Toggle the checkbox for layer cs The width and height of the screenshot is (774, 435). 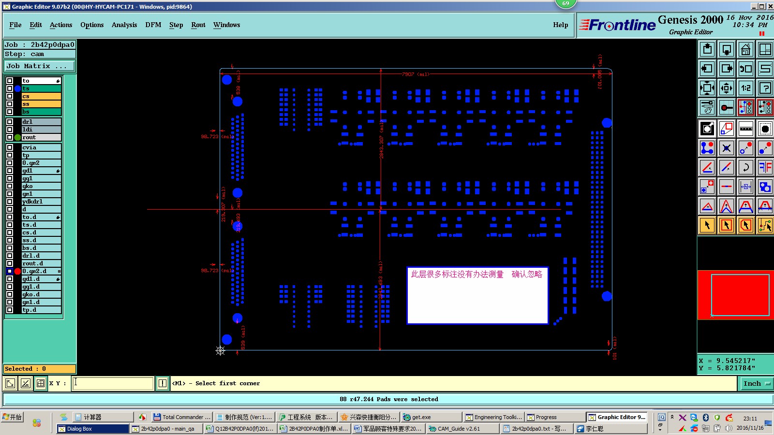pyautogui.click(x=10, y=96)
